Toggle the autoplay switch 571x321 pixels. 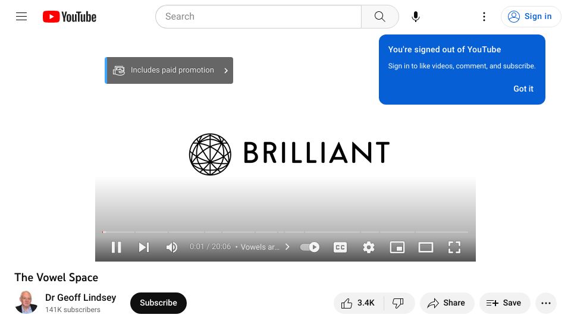[309, 247]
